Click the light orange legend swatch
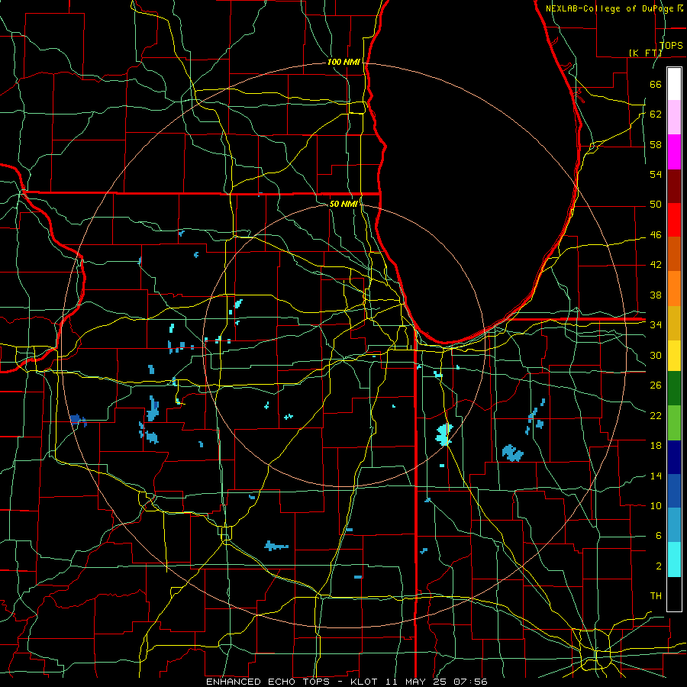687x687 pixels. pos(674,289)
